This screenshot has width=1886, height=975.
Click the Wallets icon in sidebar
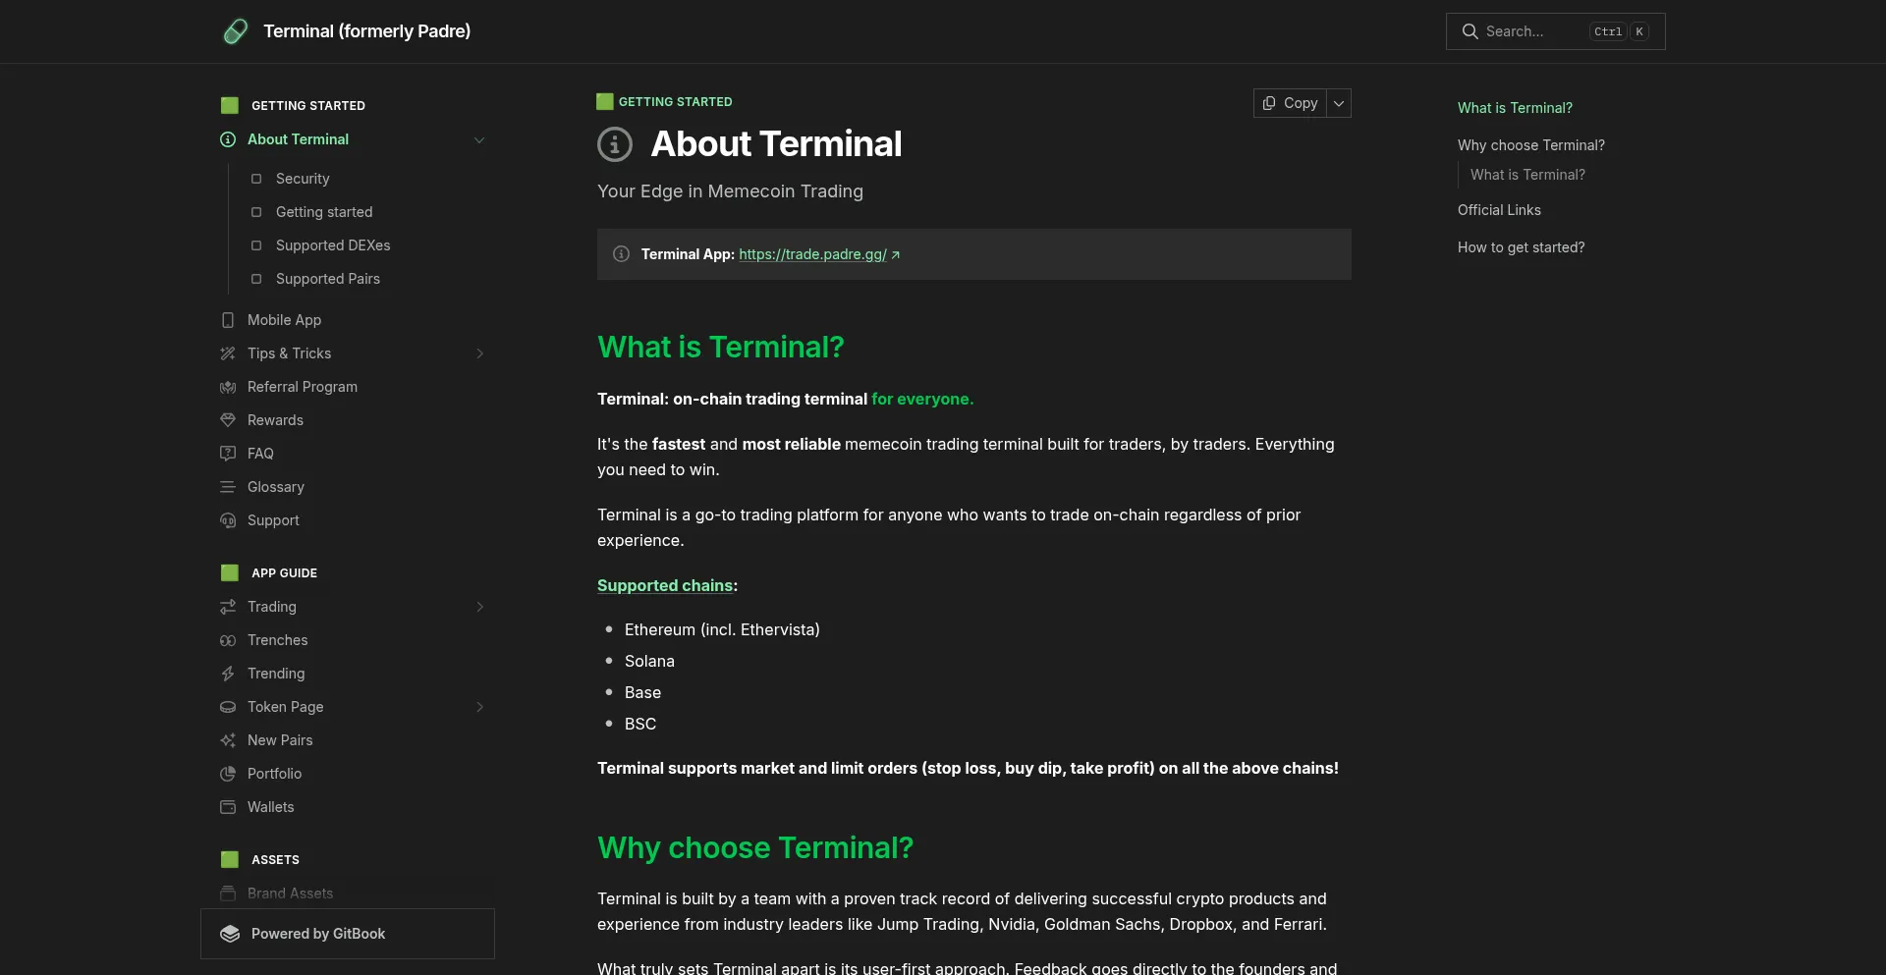pyautogui.click(x=228, y=807)
